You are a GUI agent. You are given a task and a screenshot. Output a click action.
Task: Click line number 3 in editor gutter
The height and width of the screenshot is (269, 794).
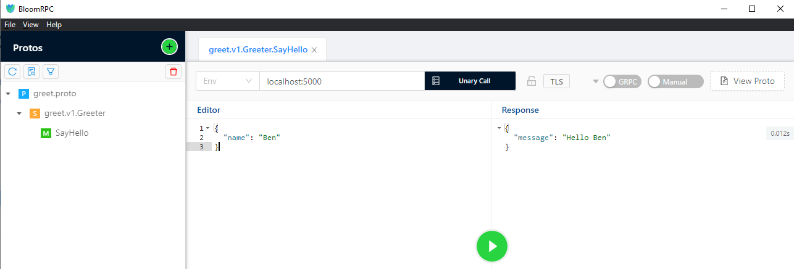(x=201, y=147)
